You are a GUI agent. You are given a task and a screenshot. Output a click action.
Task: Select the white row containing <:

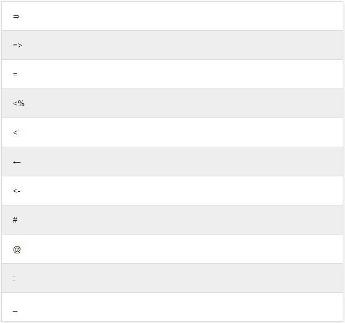tap(172, 132)
